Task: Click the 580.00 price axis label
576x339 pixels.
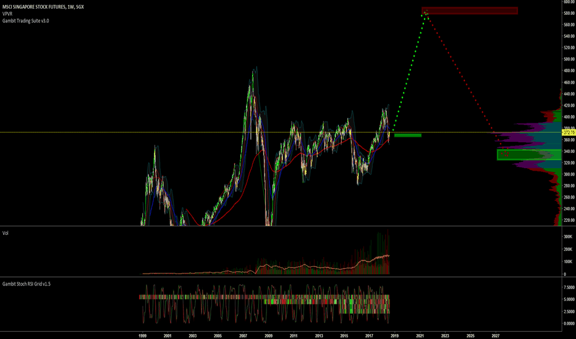Action: point(569,13)
